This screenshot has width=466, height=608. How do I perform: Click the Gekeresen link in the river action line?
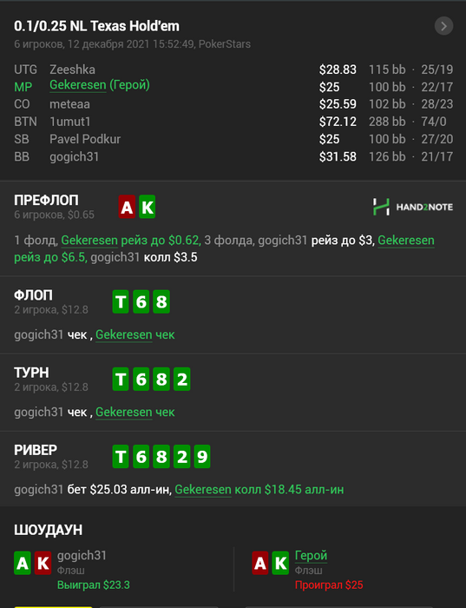pos(203,490)
